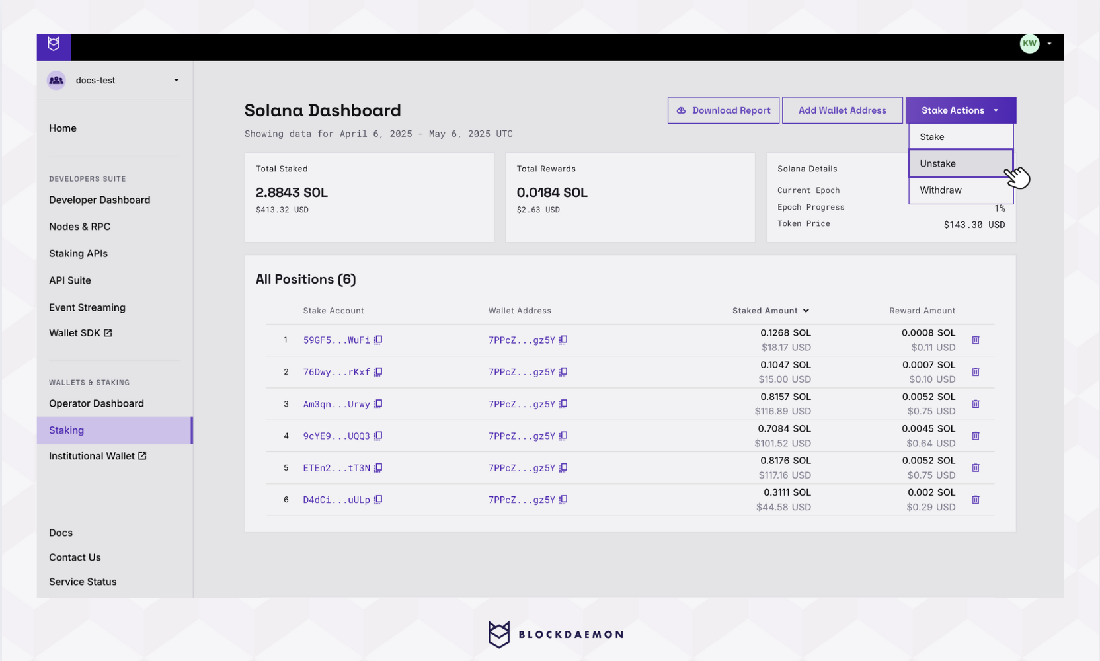Click Add Wallet Address button

click(x=842, y=110)
